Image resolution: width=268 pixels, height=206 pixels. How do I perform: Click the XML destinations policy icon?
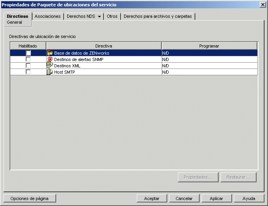[50, 66]
